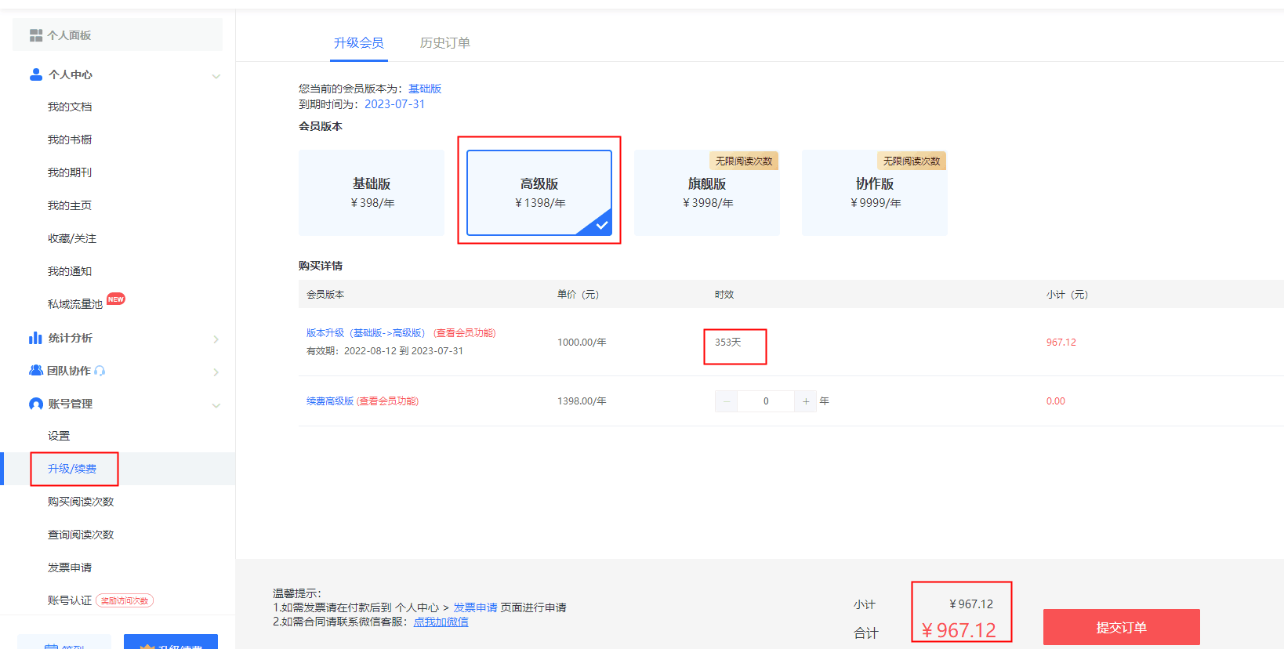Viewport: 1284px width, 649px height.
Task: Click the 基础版 current version link
Action: coord(425,89)
